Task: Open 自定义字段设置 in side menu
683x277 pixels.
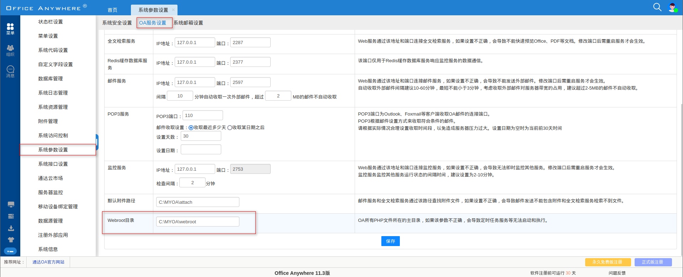Action: coord(55,64)
